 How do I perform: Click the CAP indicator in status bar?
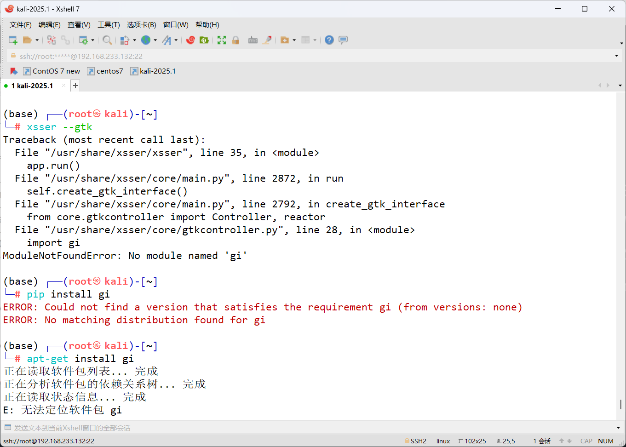click(586, 441)
